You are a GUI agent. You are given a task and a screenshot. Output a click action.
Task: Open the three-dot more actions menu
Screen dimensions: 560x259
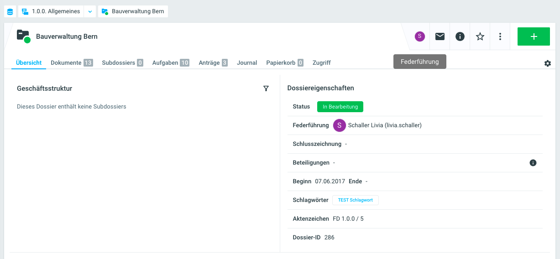click(x=500, y=36)
